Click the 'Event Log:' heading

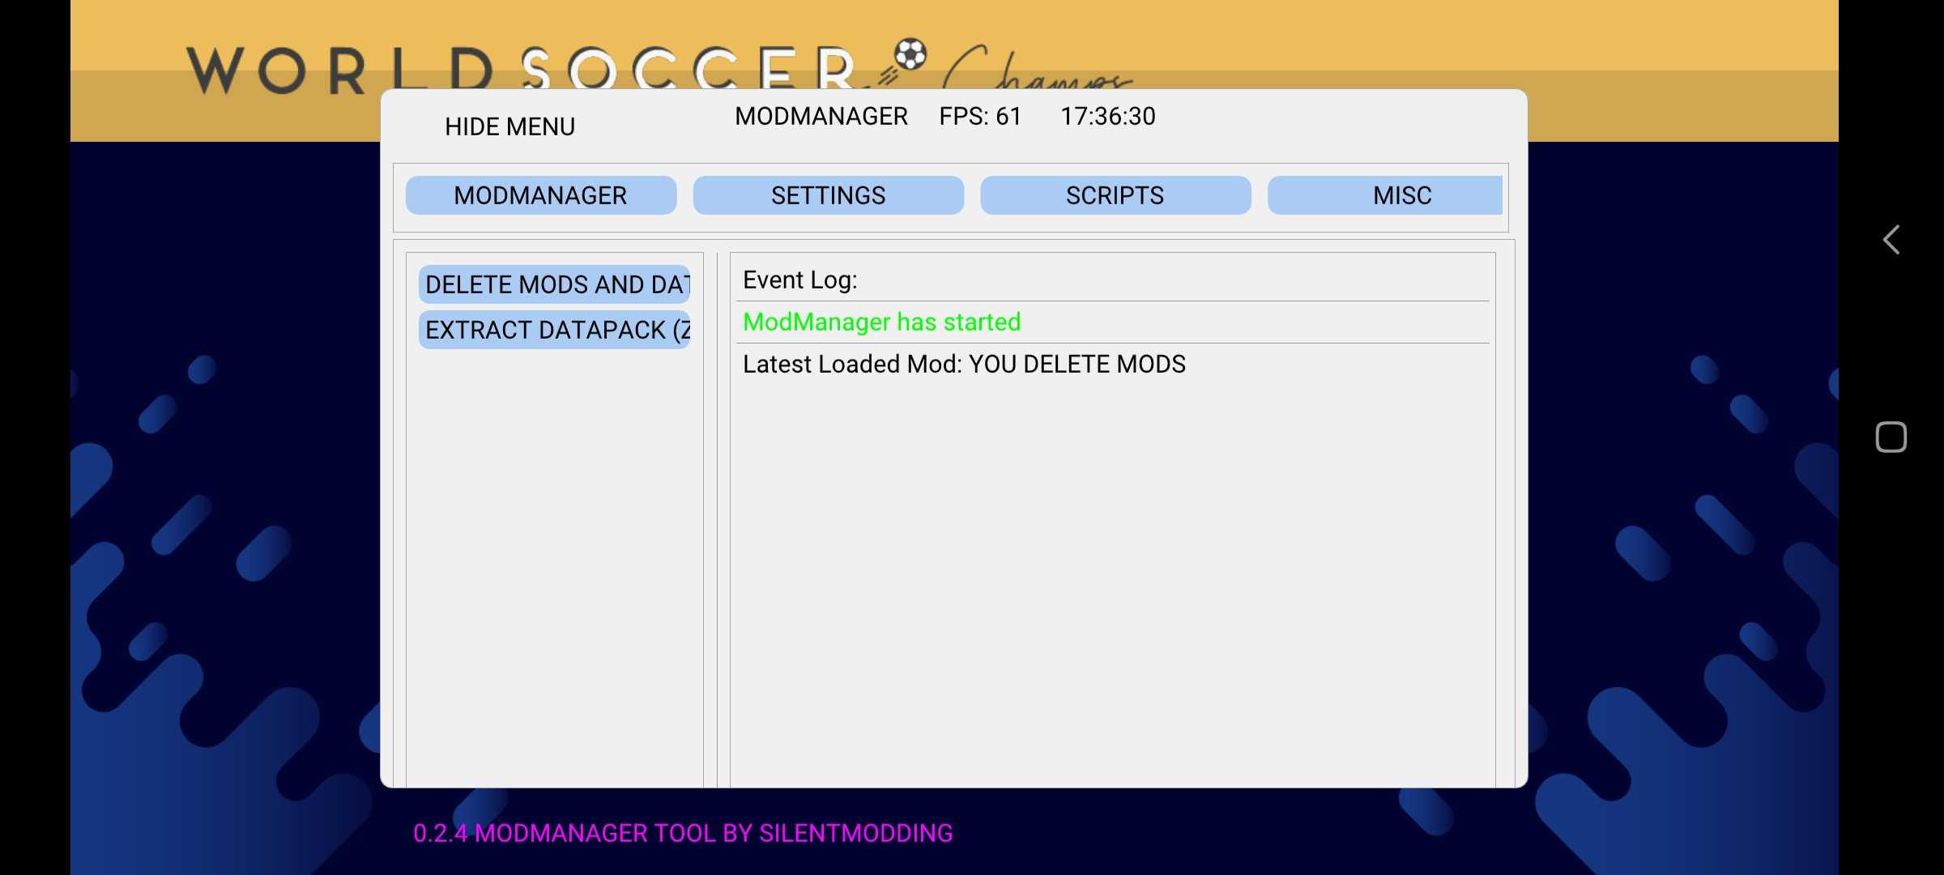click(800, 280)
